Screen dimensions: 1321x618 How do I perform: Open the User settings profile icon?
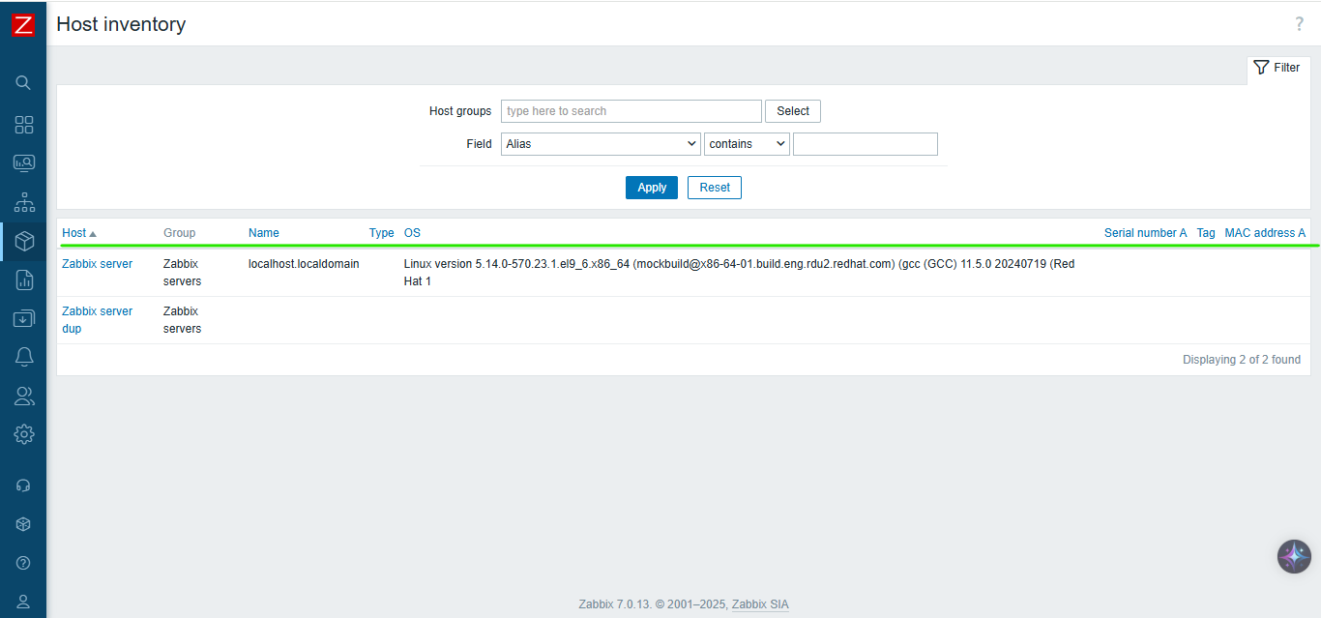point(23,602)
